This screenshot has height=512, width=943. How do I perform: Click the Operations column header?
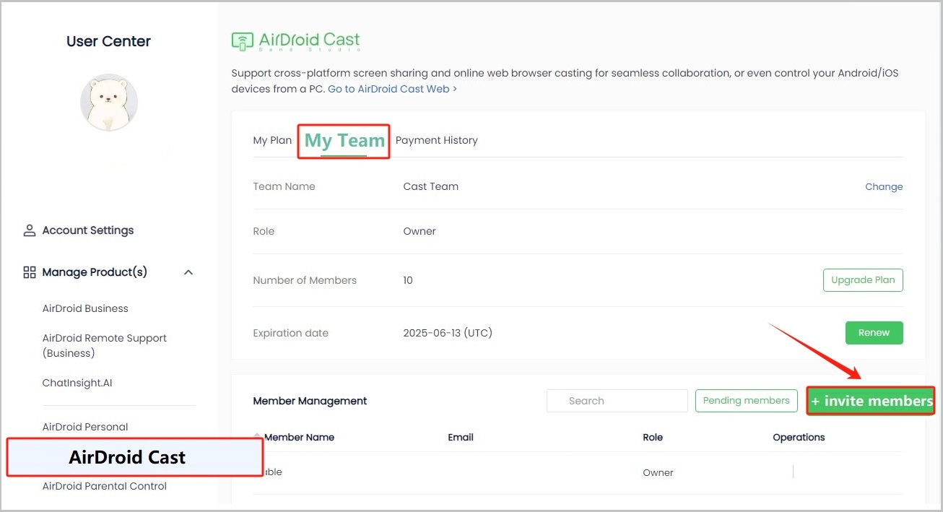pos(799,437)
